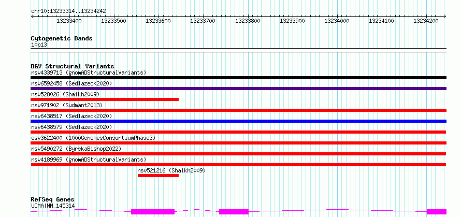Open nsv6438579 (Sedlazeck2020) label

(71, 127)
